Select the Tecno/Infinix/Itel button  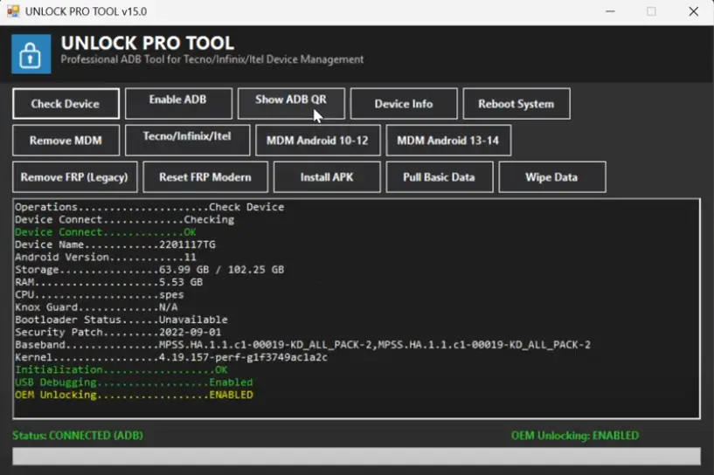click(187, 140)
